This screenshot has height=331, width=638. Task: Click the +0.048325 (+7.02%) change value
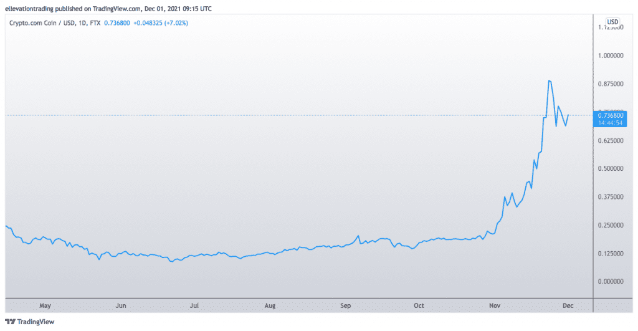pyautogui.click(x=161, y=23)
